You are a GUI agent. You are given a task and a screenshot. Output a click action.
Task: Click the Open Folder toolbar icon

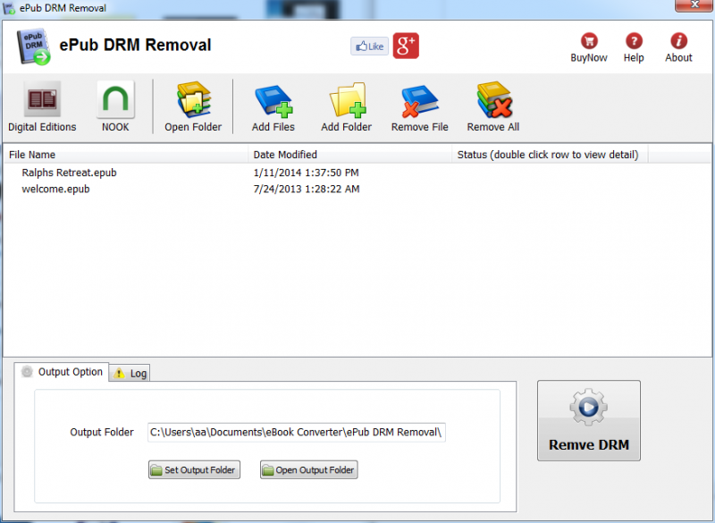(x=193, y=101)
